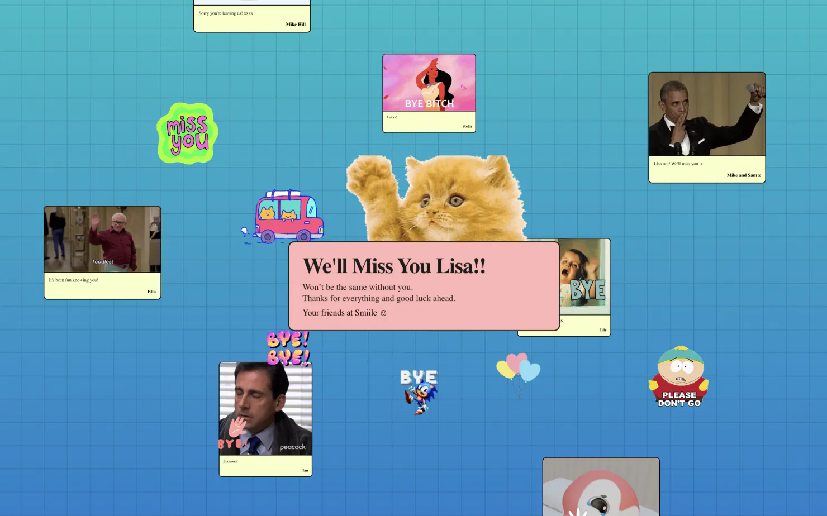This screenshot has height=516, width=827.
Task: Click the "Sorry you're leaving us! xxxx" message
Action: click(x=226, y=13)
